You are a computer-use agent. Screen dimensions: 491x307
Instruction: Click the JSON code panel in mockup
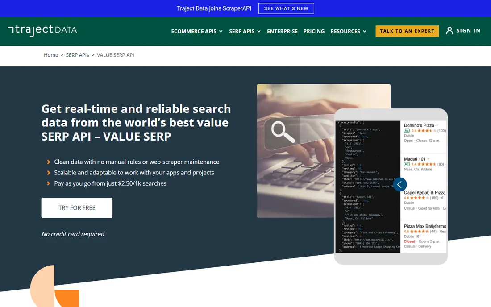click(368, 187)
